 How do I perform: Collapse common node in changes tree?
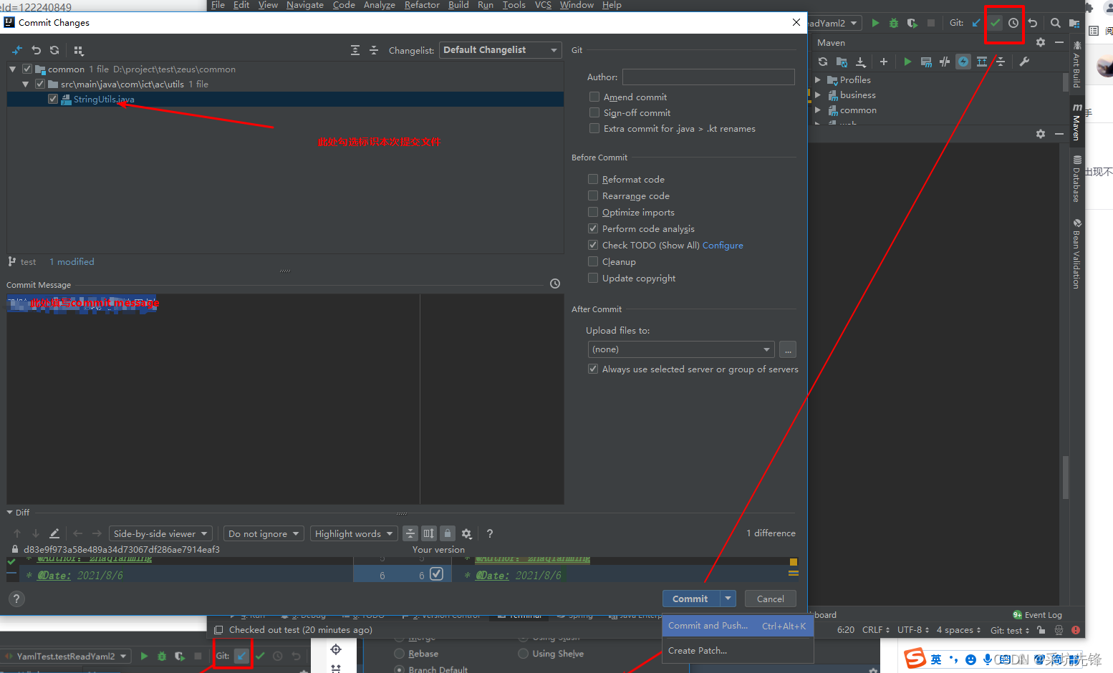pyautogui.click(x=13, y=69)
